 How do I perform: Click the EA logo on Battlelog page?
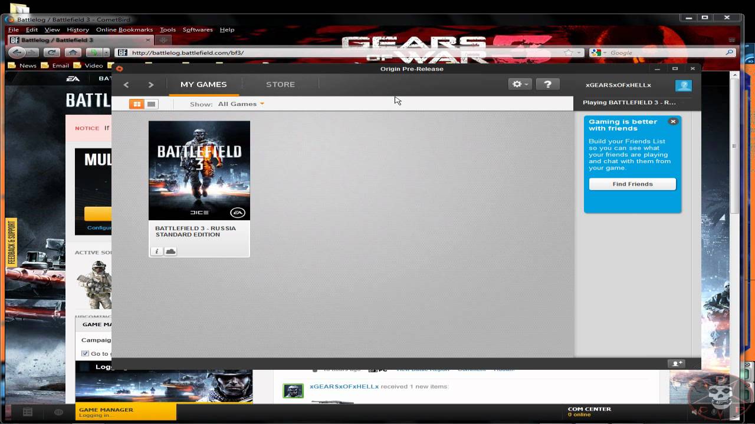73,78
